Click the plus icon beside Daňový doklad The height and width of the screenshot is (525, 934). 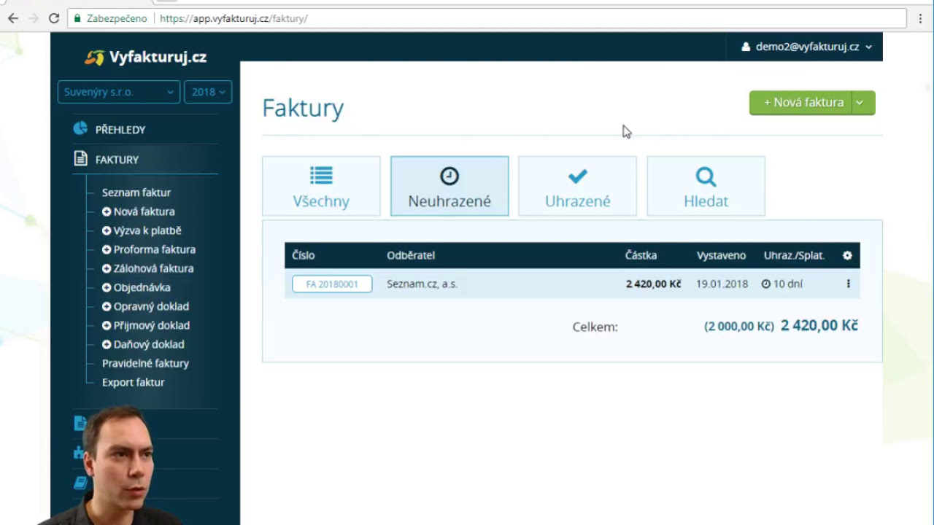coord(107,344)
